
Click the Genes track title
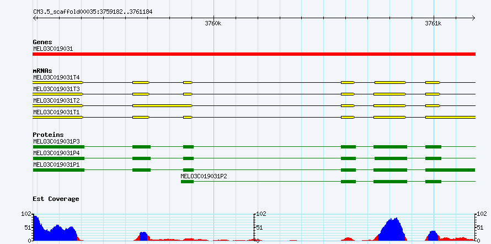point(42,42)
